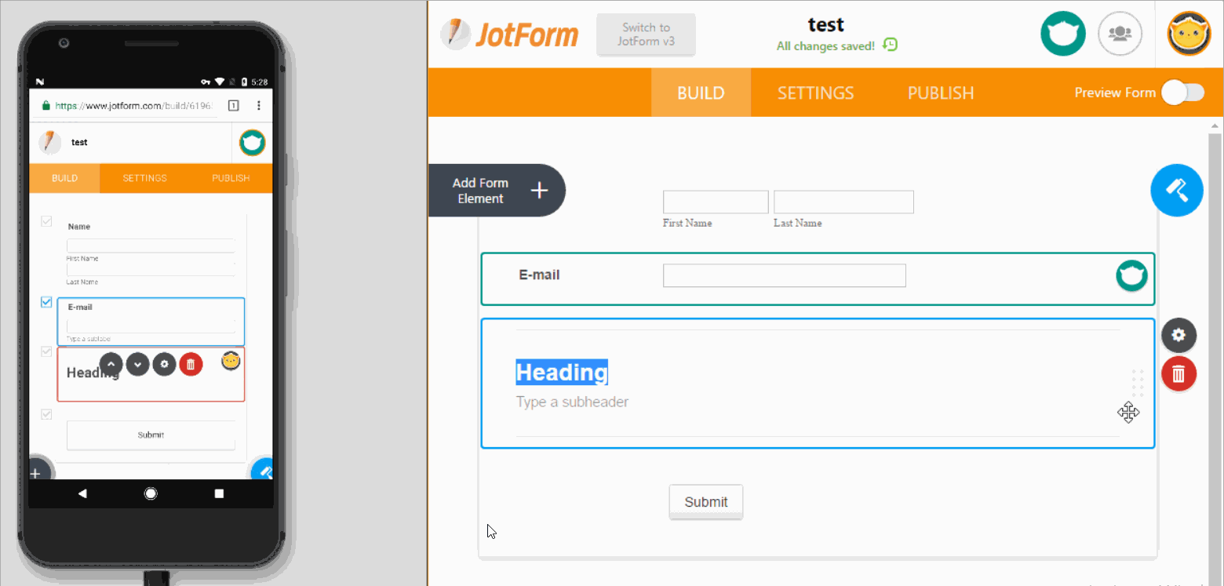The image size is (1224, 586).
Task: Open the blue form designer paint roller
Action: tap(1176, 190)
